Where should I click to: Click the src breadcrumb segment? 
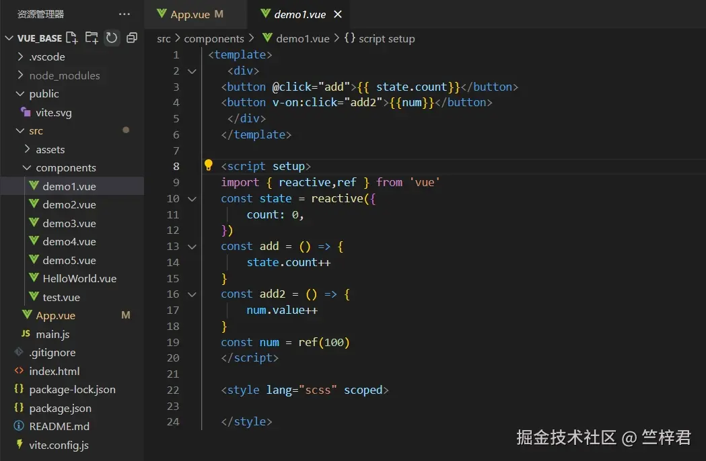(x=164, y=39)
